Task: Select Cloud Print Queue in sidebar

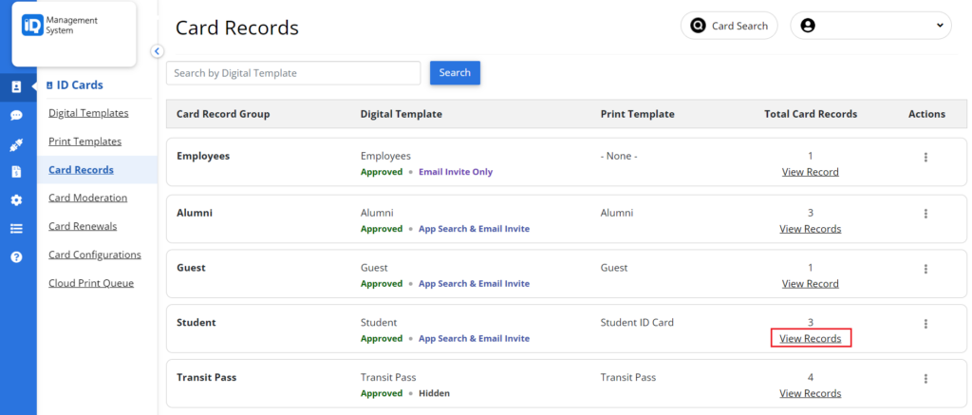Action: pos(91,283)
